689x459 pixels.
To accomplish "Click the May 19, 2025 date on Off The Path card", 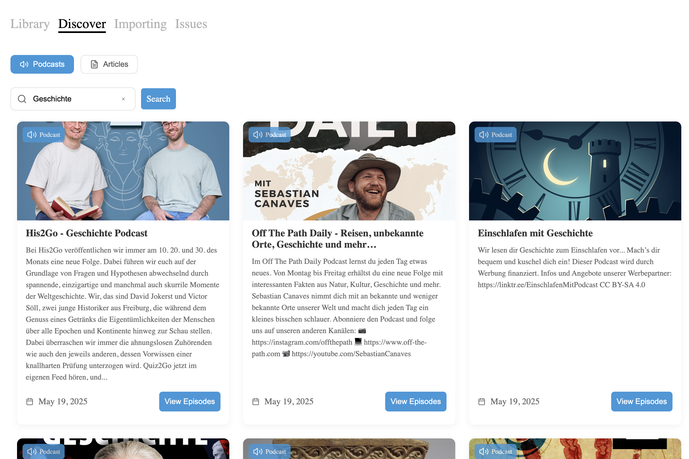I will (x=289, y=401).
